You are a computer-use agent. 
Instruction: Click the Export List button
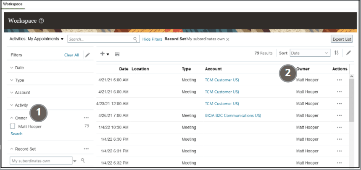342,39
